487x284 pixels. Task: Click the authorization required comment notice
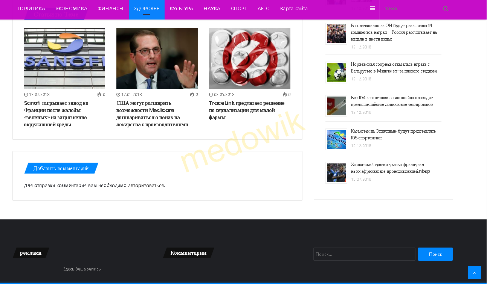click(x=95, y=185)
